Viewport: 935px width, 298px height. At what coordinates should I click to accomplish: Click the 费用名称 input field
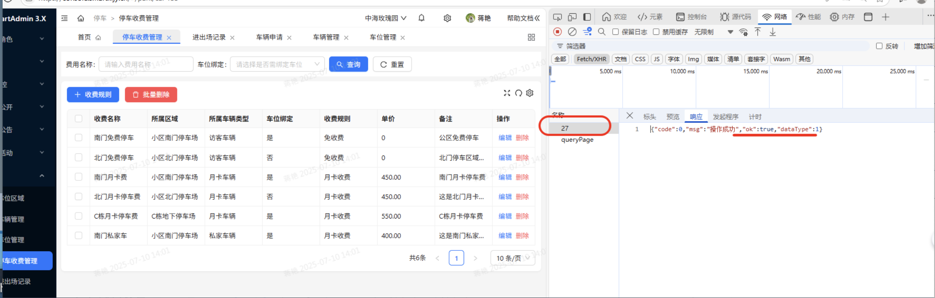[146, 64]
